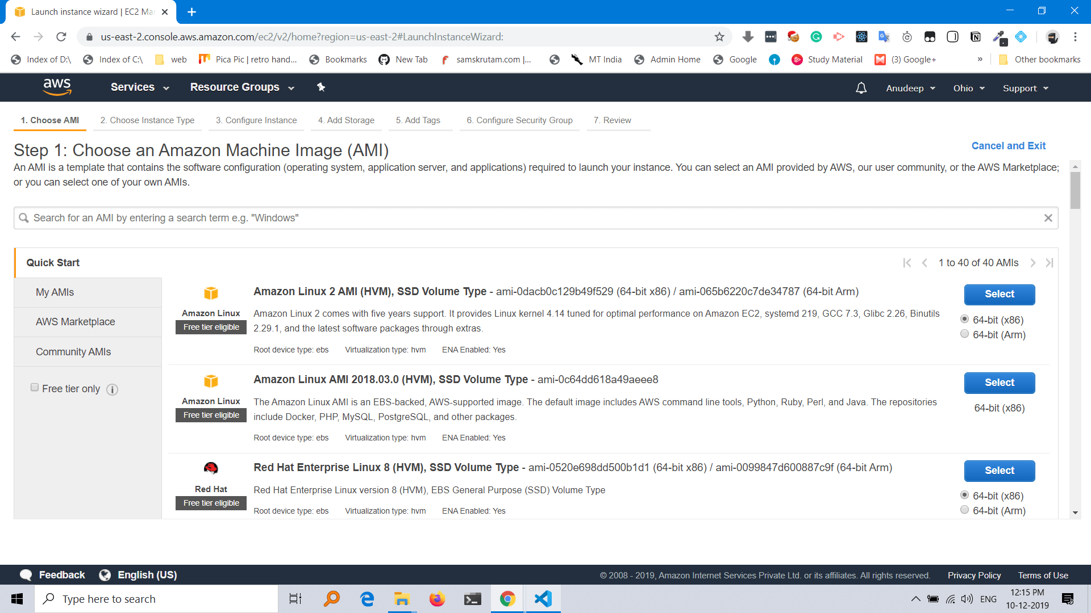Viewport: 1091px width, 613px height.
Task: Click the Amazon Linux 2018.03 AMI box icon
Action: click(211, 381)
